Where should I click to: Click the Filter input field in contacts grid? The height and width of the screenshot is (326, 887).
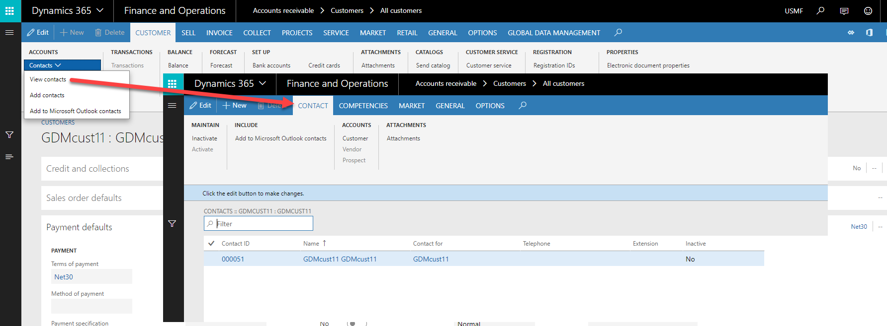259,223
